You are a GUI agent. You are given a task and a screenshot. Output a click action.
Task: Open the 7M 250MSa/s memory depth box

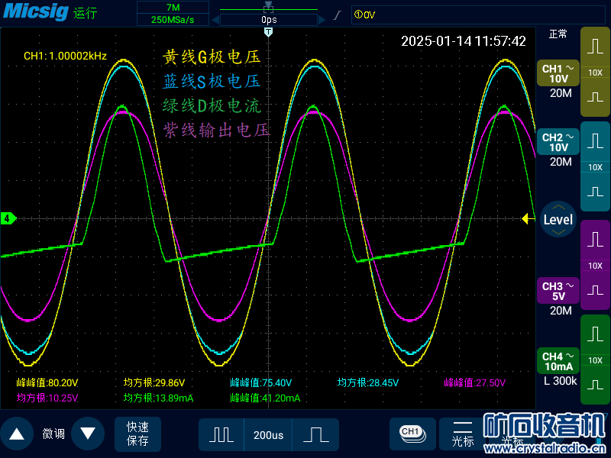click(173, 13)
